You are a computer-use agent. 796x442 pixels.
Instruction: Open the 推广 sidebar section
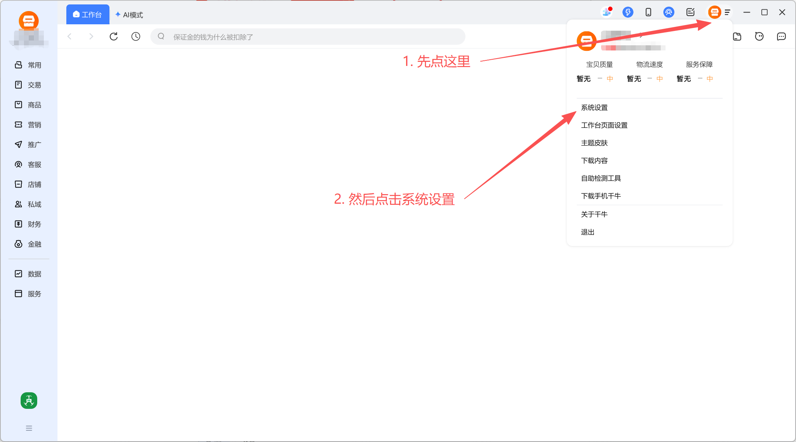coord(28,145)
